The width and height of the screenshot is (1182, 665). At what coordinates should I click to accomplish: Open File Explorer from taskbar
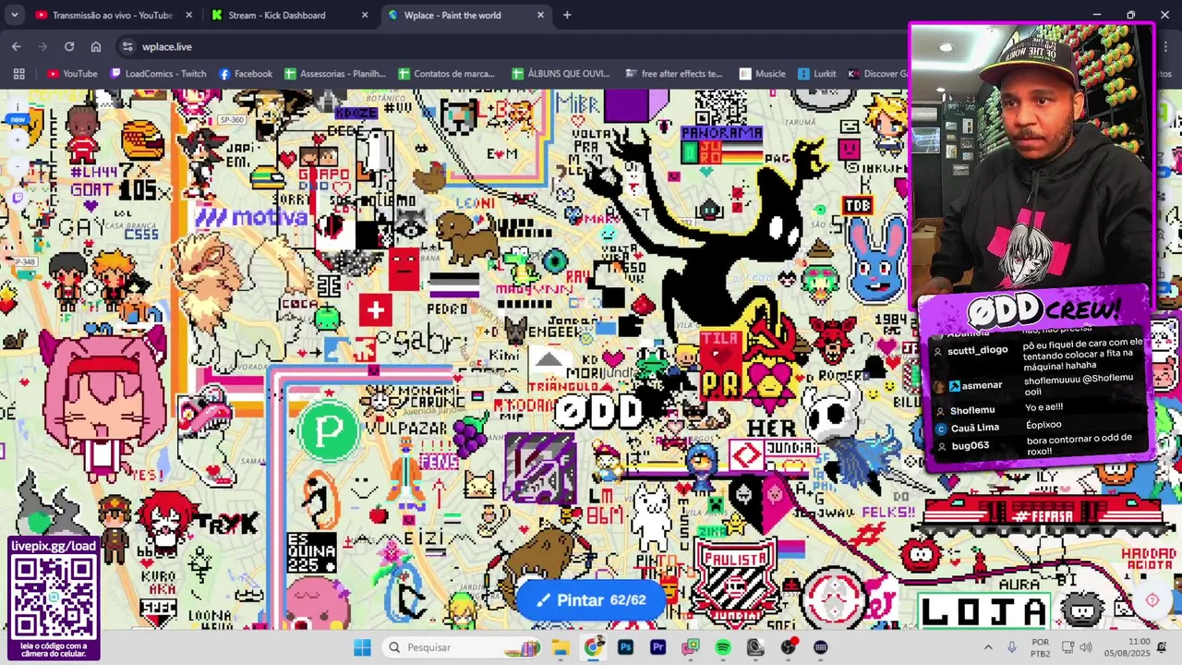tap(561, 647)
